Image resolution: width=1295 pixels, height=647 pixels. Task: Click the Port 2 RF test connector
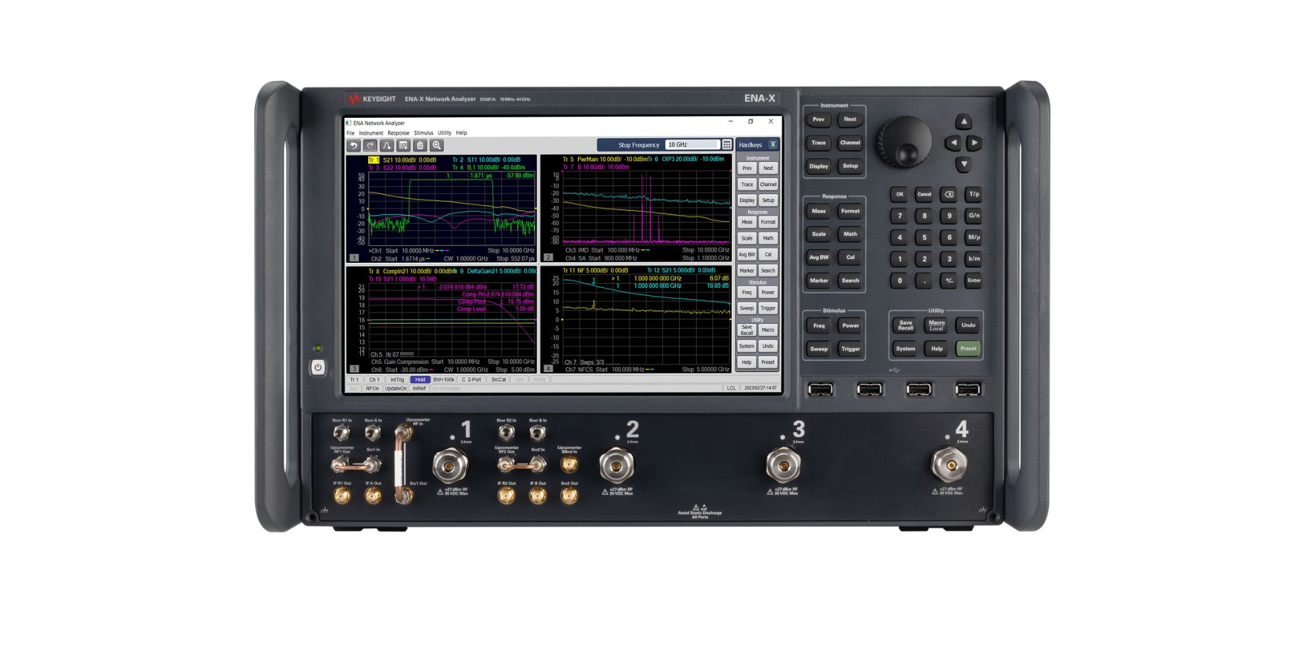click(x=616, y=465)
